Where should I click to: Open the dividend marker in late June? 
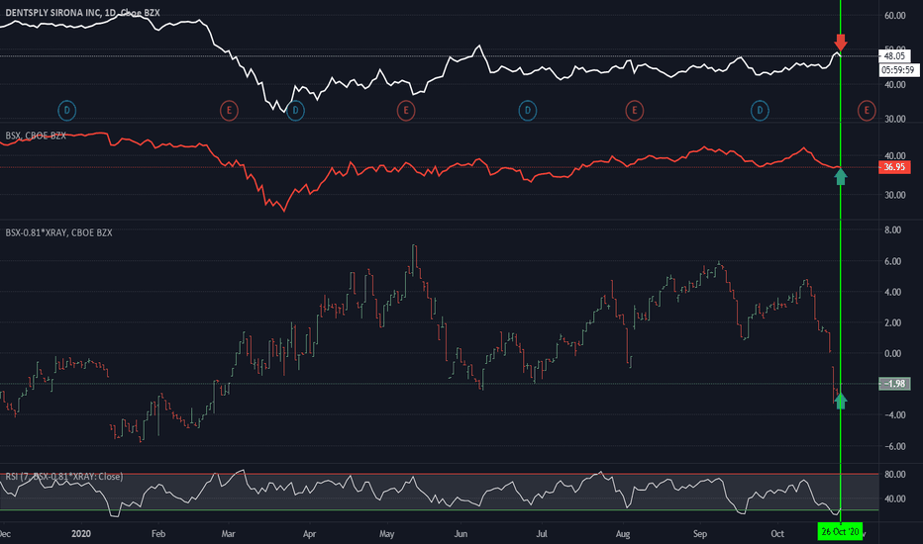coord(528,110)
